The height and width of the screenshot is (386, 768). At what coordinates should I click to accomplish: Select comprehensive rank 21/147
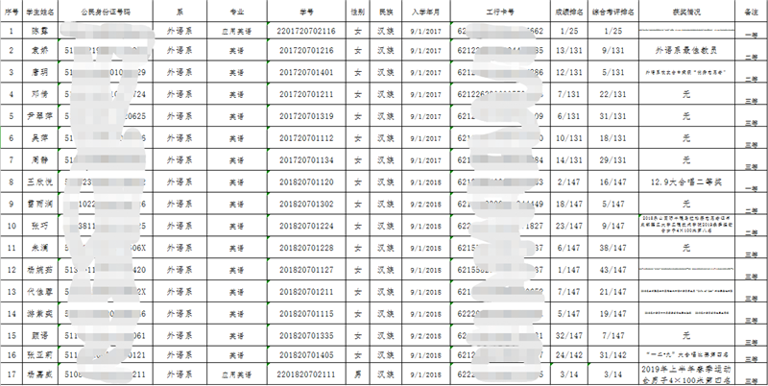tap(613, 292)
